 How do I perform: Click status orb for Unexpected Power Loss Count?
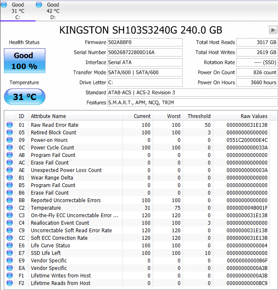pos(10,170)
